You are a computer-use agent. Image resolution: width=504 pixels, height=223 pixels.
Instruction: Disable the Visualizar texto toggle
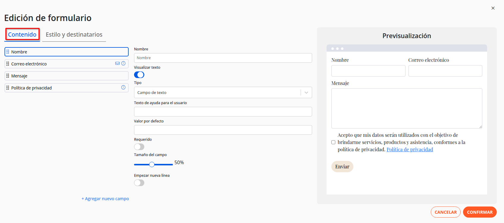(139, 75)
